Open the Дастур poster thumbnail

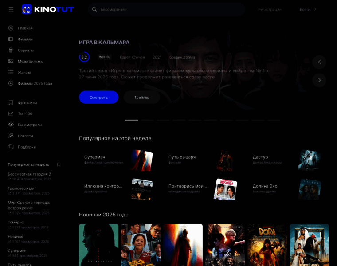pos(310,160)
